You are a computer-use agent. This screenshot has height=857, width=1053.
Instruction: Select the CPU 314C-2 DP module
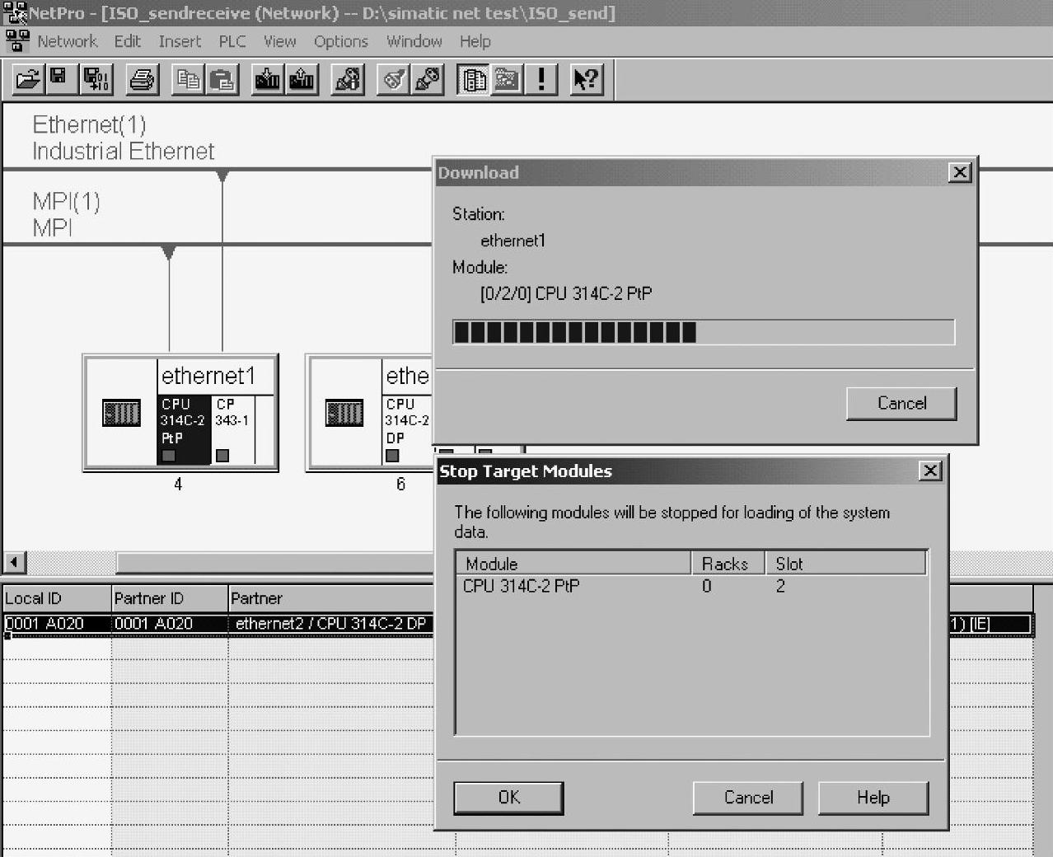tap(407, 430)
